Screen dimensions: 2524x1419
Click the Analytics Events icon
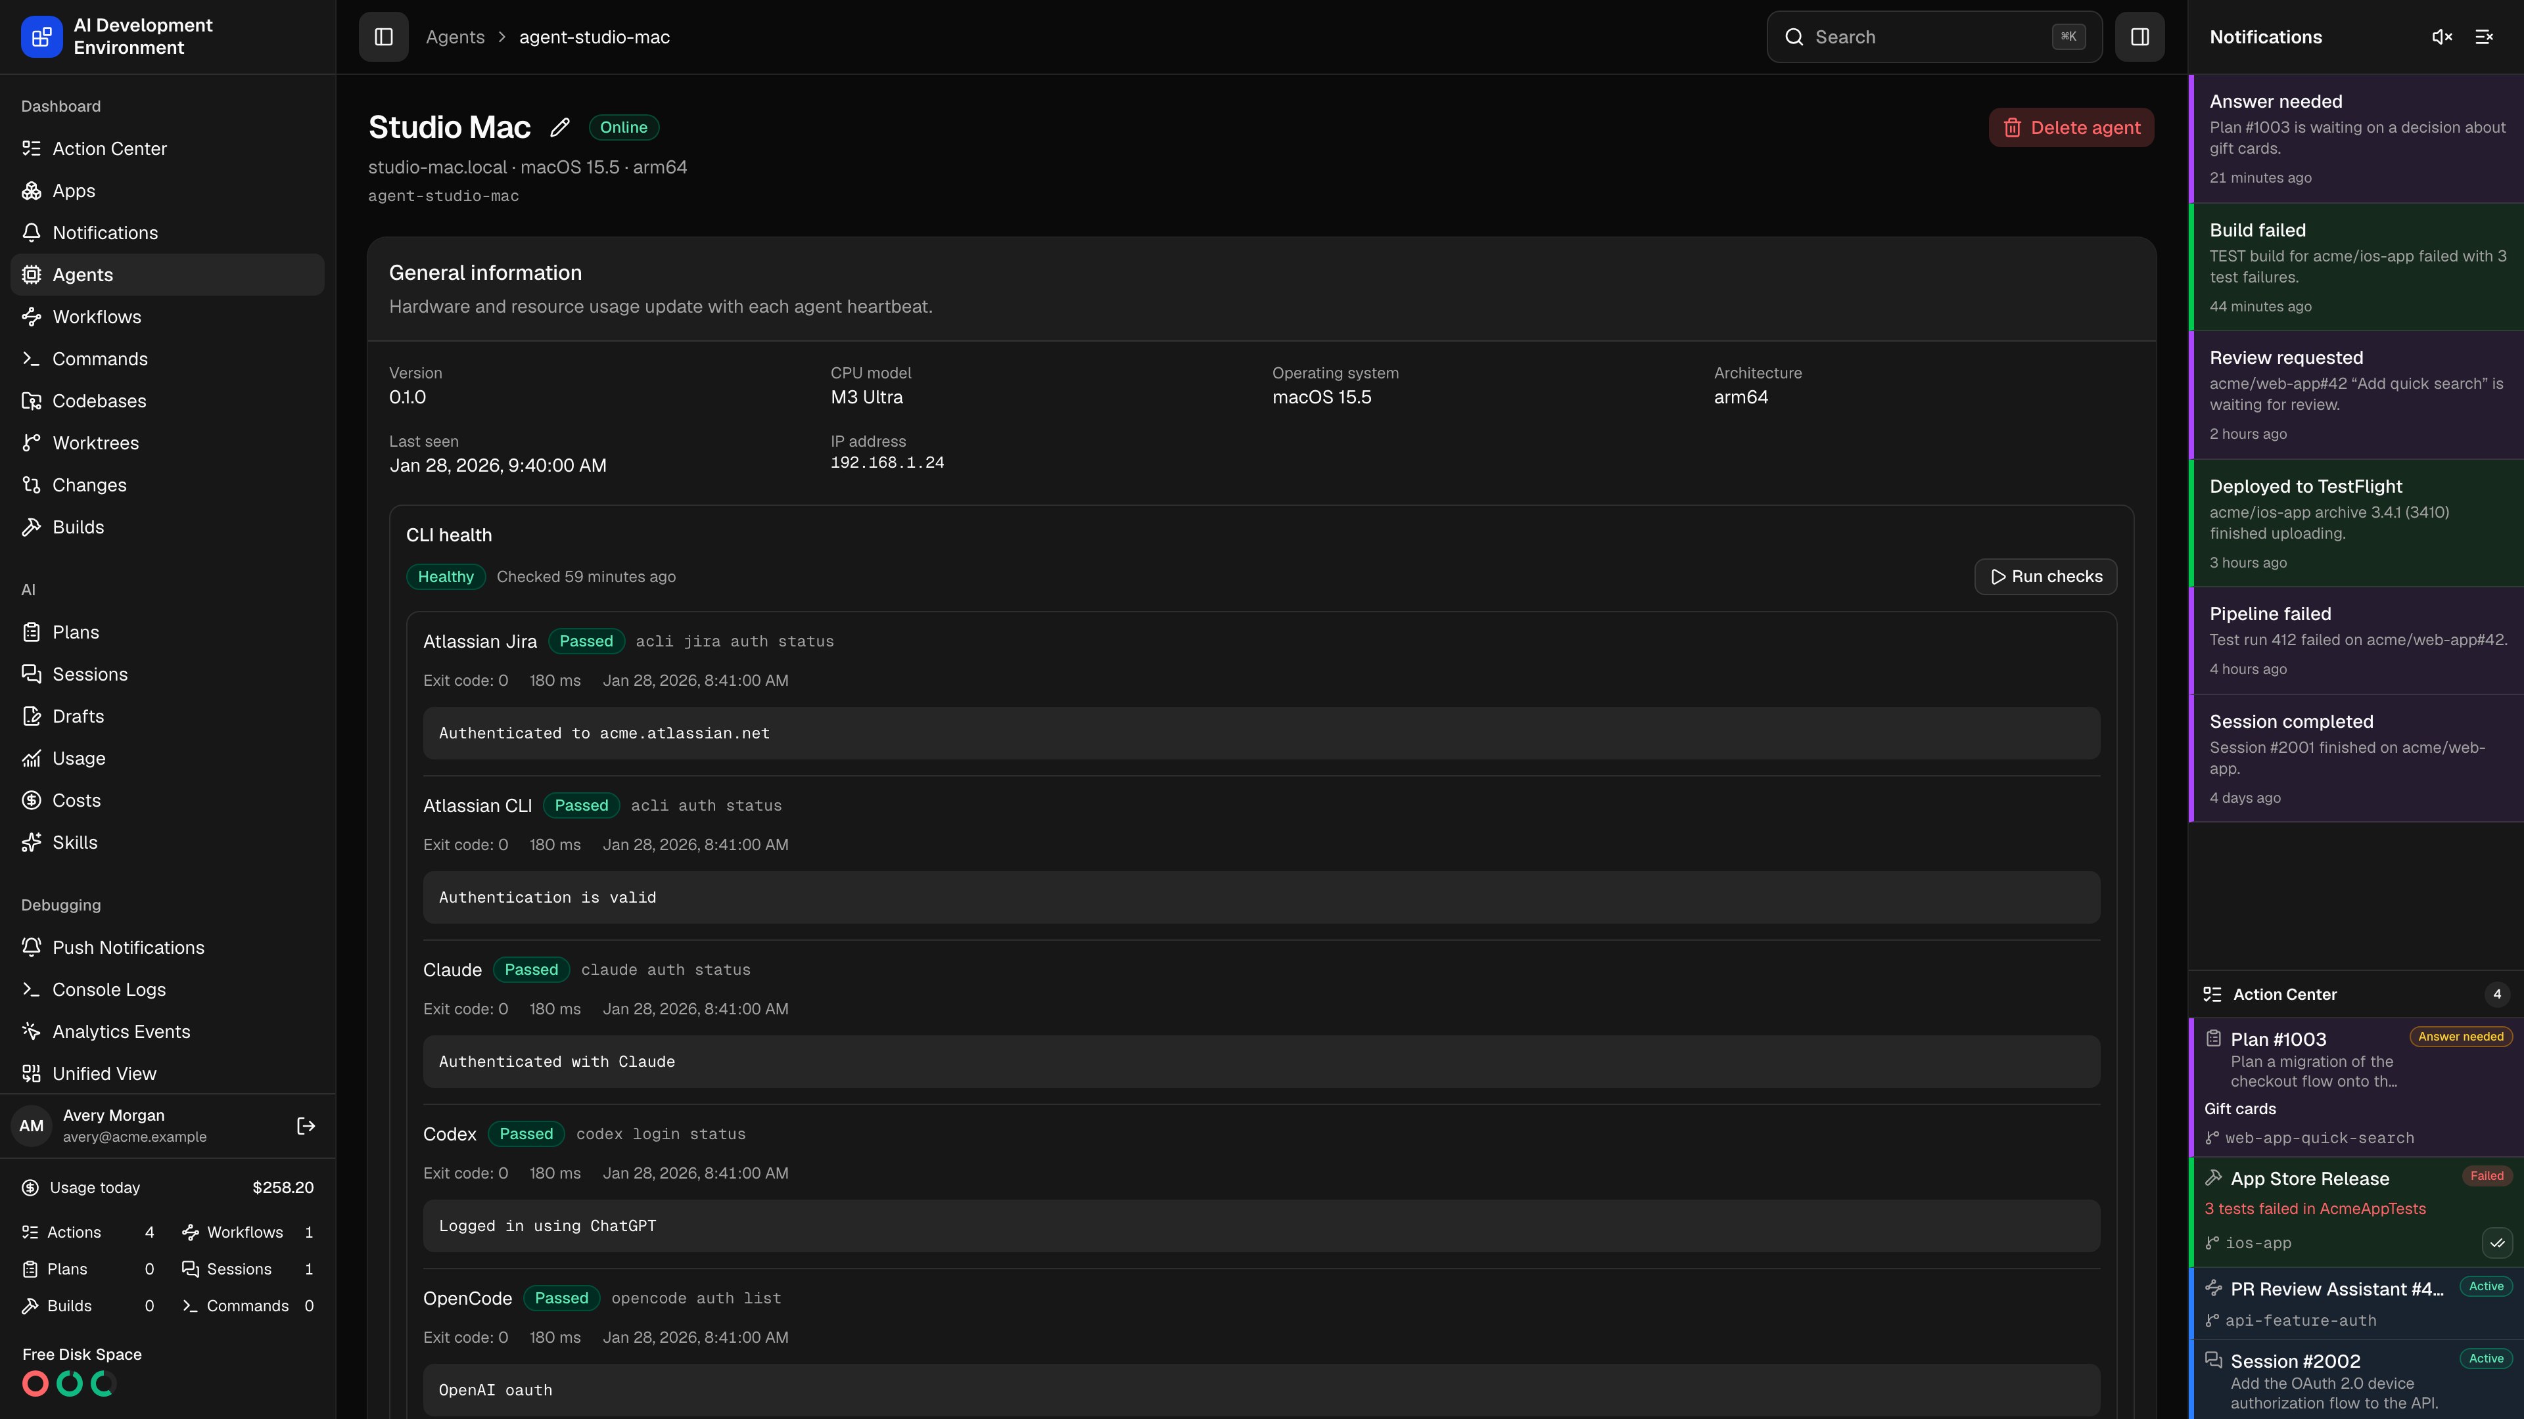point(32,1032)
